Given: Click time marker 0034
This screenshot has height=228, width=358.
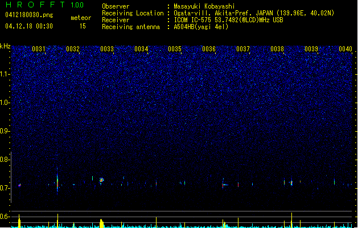Looking at the screenshot, I should coord(141,49).
